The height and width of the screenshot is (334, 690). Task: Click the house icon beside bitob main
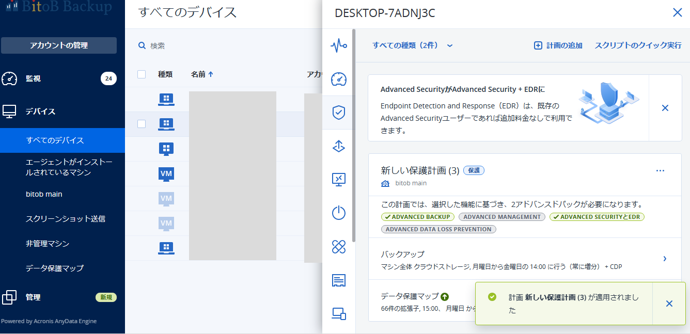385,183
